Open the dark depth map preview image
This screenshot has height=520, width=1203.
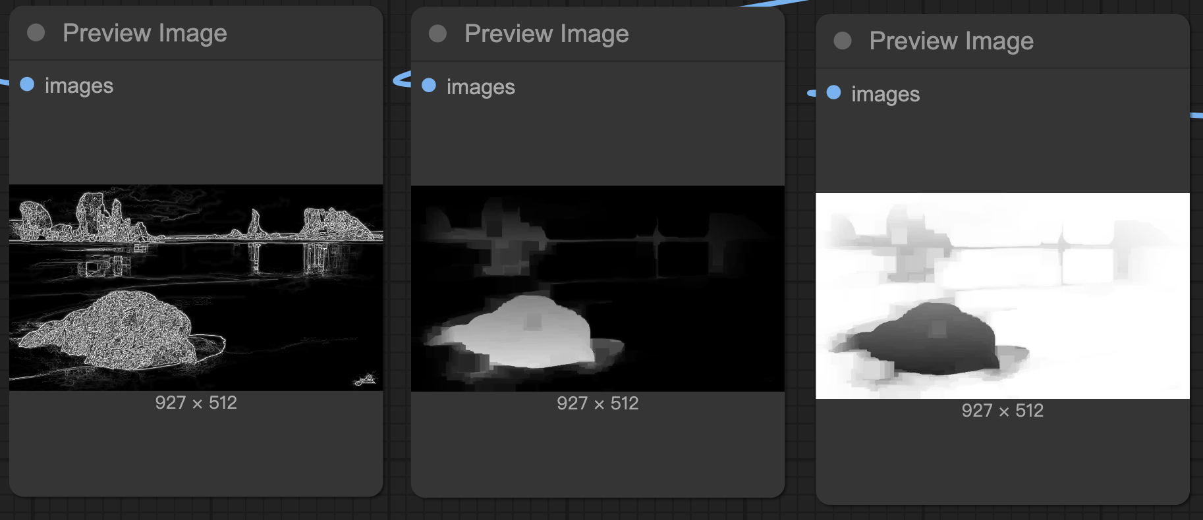pyautogui.click(x=598, y=288)
